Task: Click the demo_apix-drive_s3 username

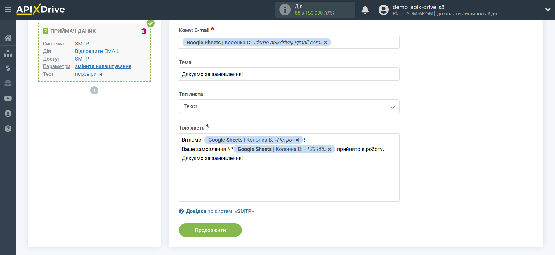Action: point(418,7)
